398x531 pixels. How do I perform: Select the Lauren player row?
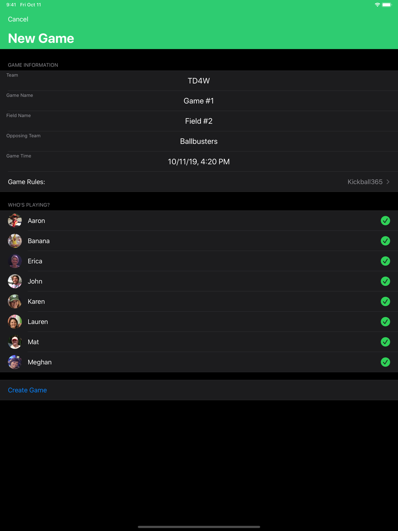(x=199, y=322)
